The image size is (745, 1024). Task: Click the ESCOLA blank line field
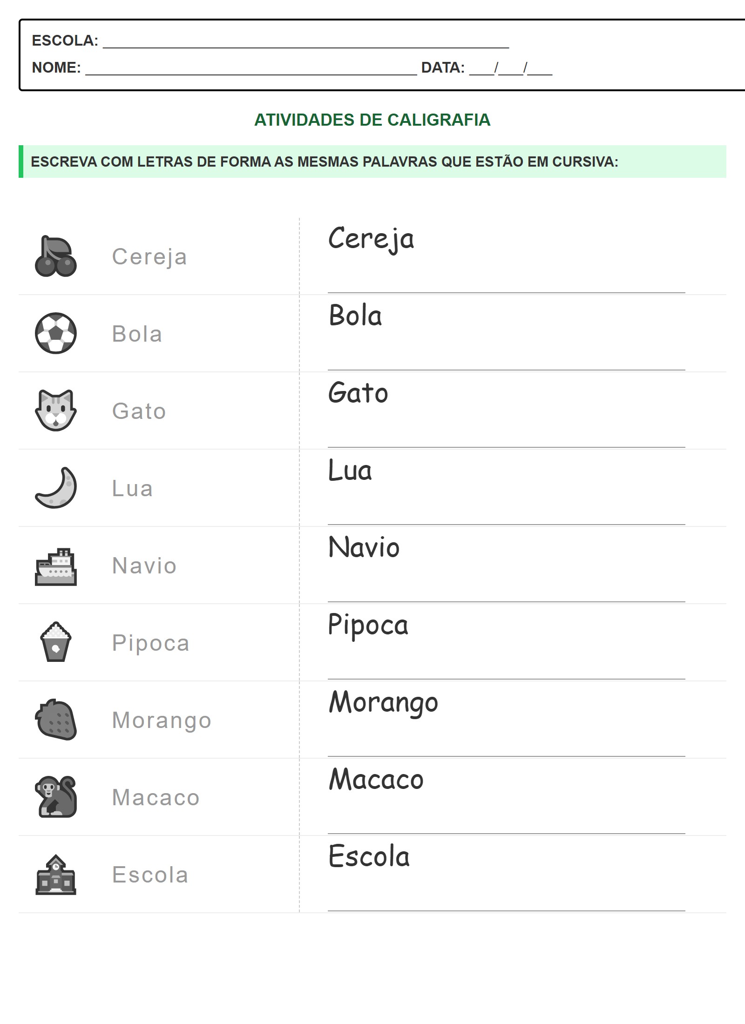point(305,43)
